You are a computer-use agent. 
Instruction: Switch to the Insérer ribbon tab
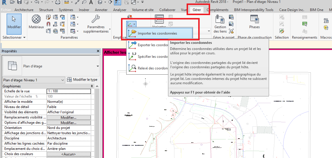(x=84, y=10)
